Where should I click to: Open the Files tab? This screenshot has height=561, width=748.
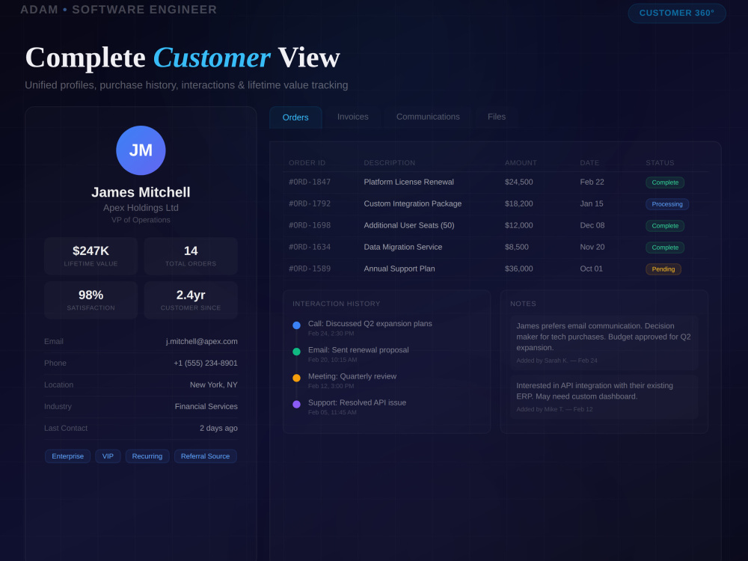click(496, 117)
